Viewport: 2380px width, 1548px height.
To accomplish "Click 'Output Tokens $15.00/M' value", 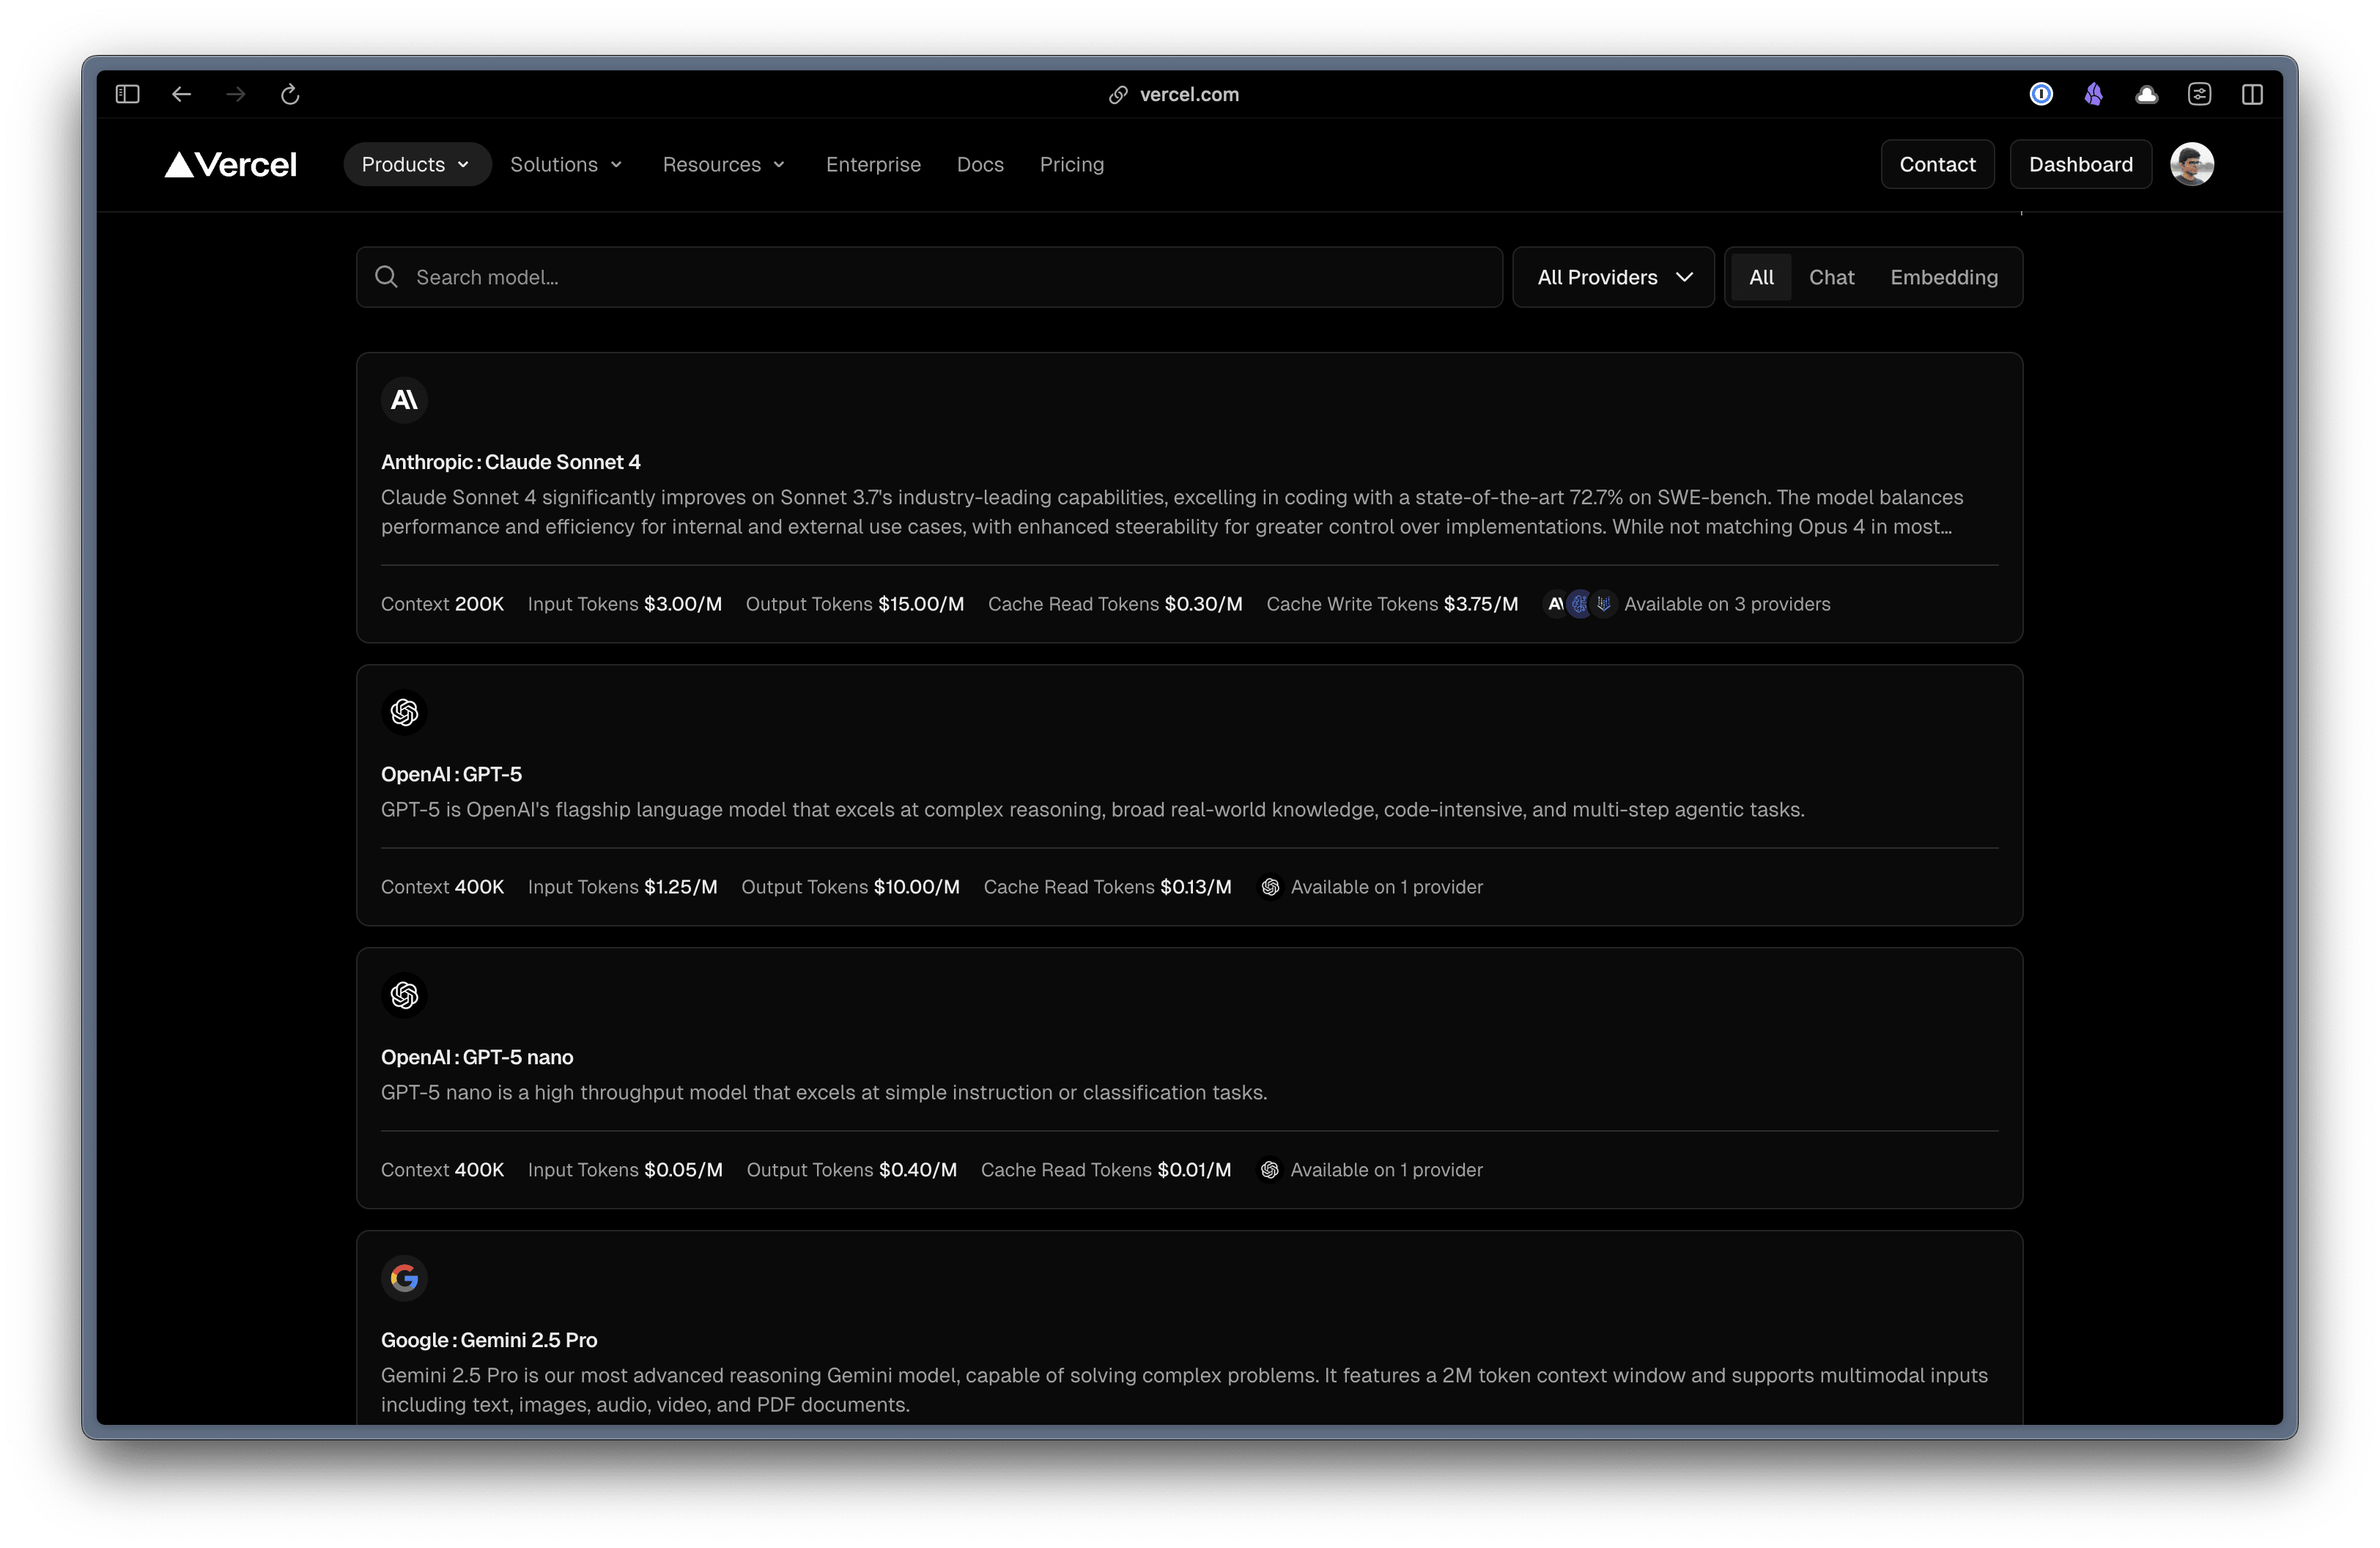I will coord(854,604).
